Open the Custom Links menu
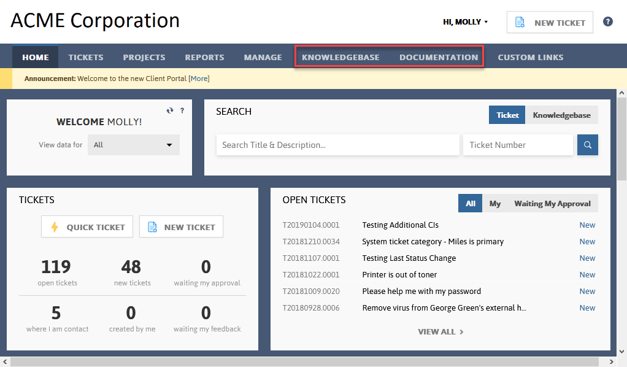627x367 pixels. (530, 57)
